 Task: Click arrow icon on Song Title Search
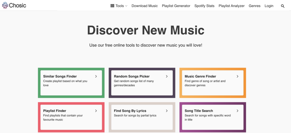pyautogui.click(x=237, y=111)
